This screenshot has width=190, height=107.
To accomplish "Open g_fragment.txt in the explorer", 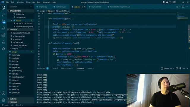I will [x=18, y=36].
